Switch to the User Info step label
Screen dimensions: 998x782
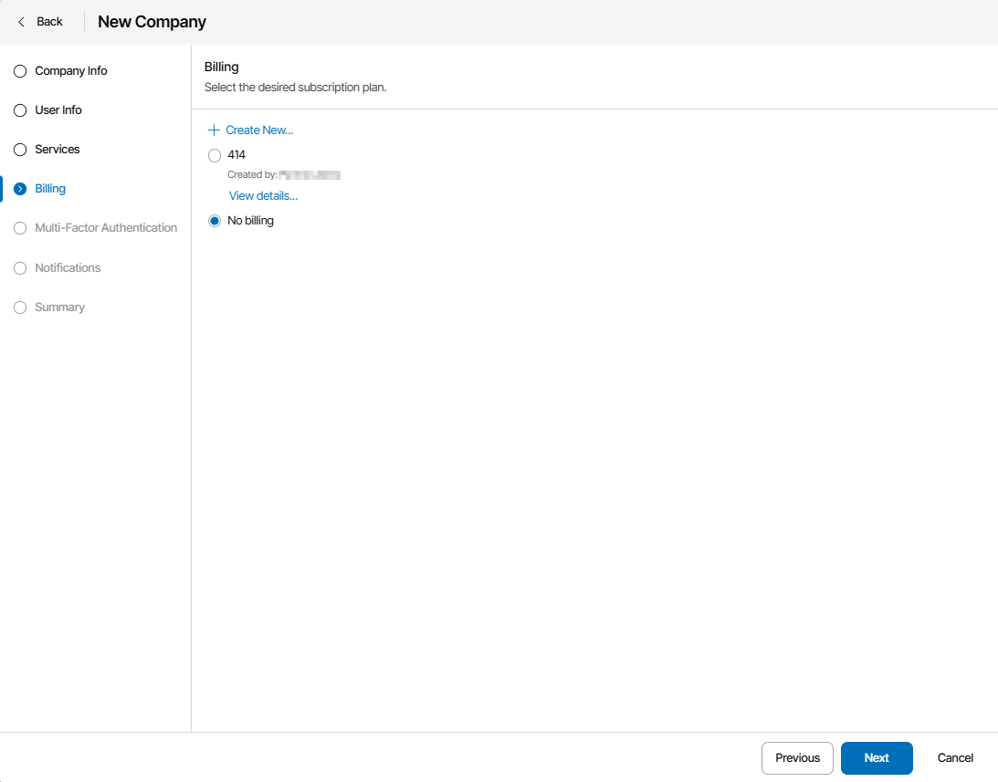pos(58,110)
